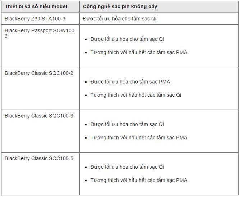Click the first bullet marker in the Passport row
The image size is (240, 197).
[x=86, y=39]
